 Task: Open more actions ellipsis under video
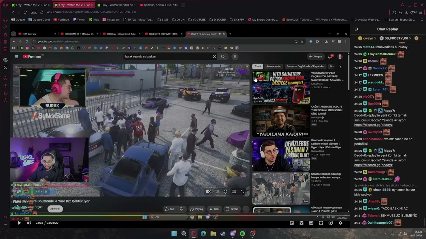tap(246, 209)
